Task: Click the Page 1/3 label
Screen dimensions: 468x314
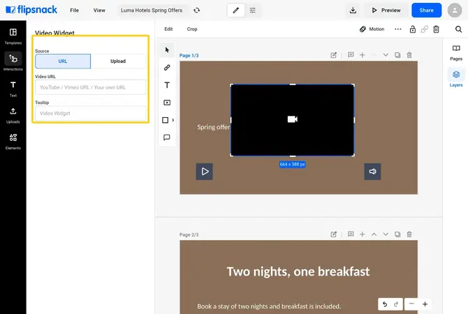Action: [189, 55]
